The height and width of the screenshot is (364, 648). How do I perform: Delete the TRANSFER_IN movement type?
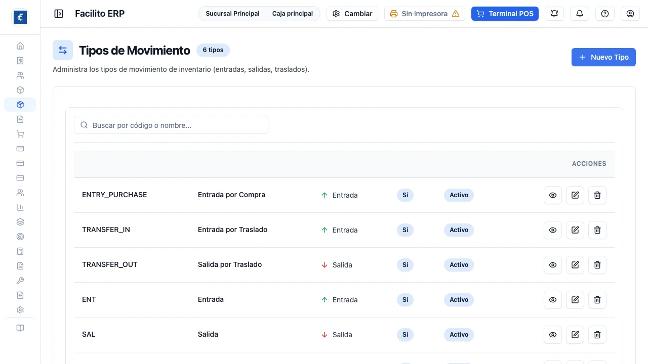[597, 230]
